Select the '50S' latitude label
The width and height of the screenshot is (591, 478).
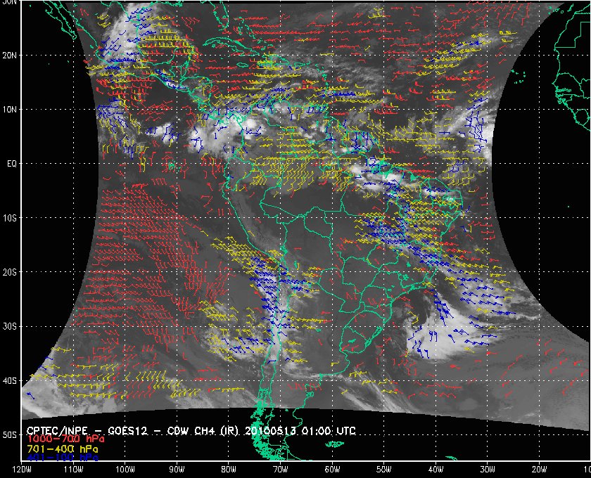point(10,434)
